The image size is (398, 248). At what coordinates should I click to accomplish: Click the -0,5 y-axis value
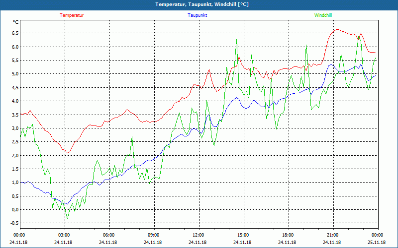point(15,223)
